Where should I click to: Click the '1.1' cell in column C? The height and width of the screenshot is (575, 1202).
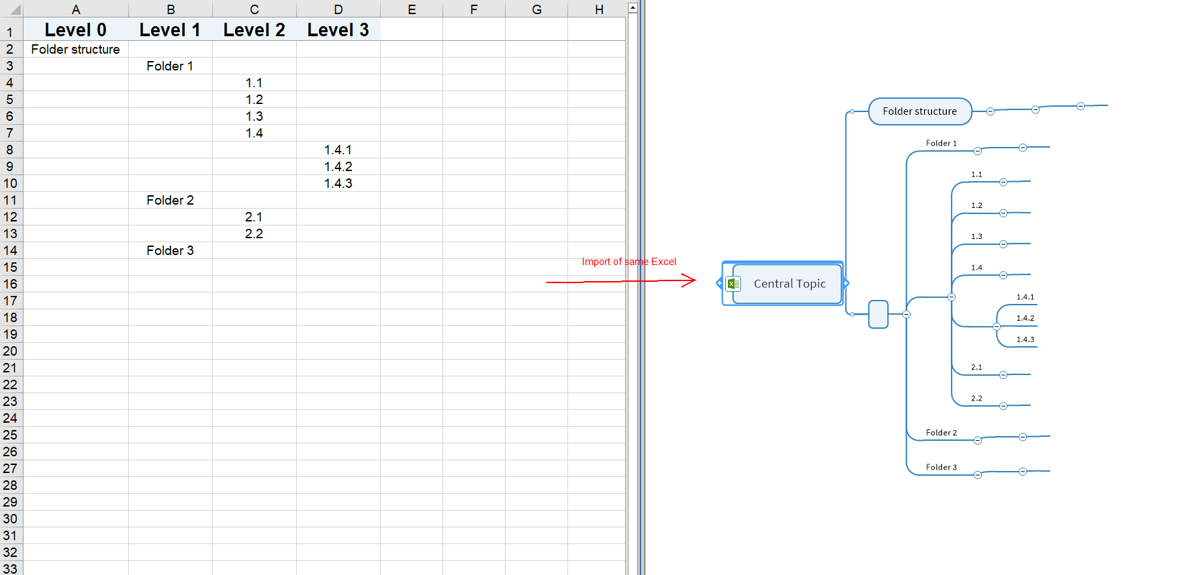pyautogui.click(x=255, y=83)
